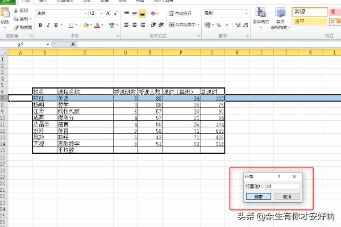Decrease the cell indent

click(x=153, y=25)
